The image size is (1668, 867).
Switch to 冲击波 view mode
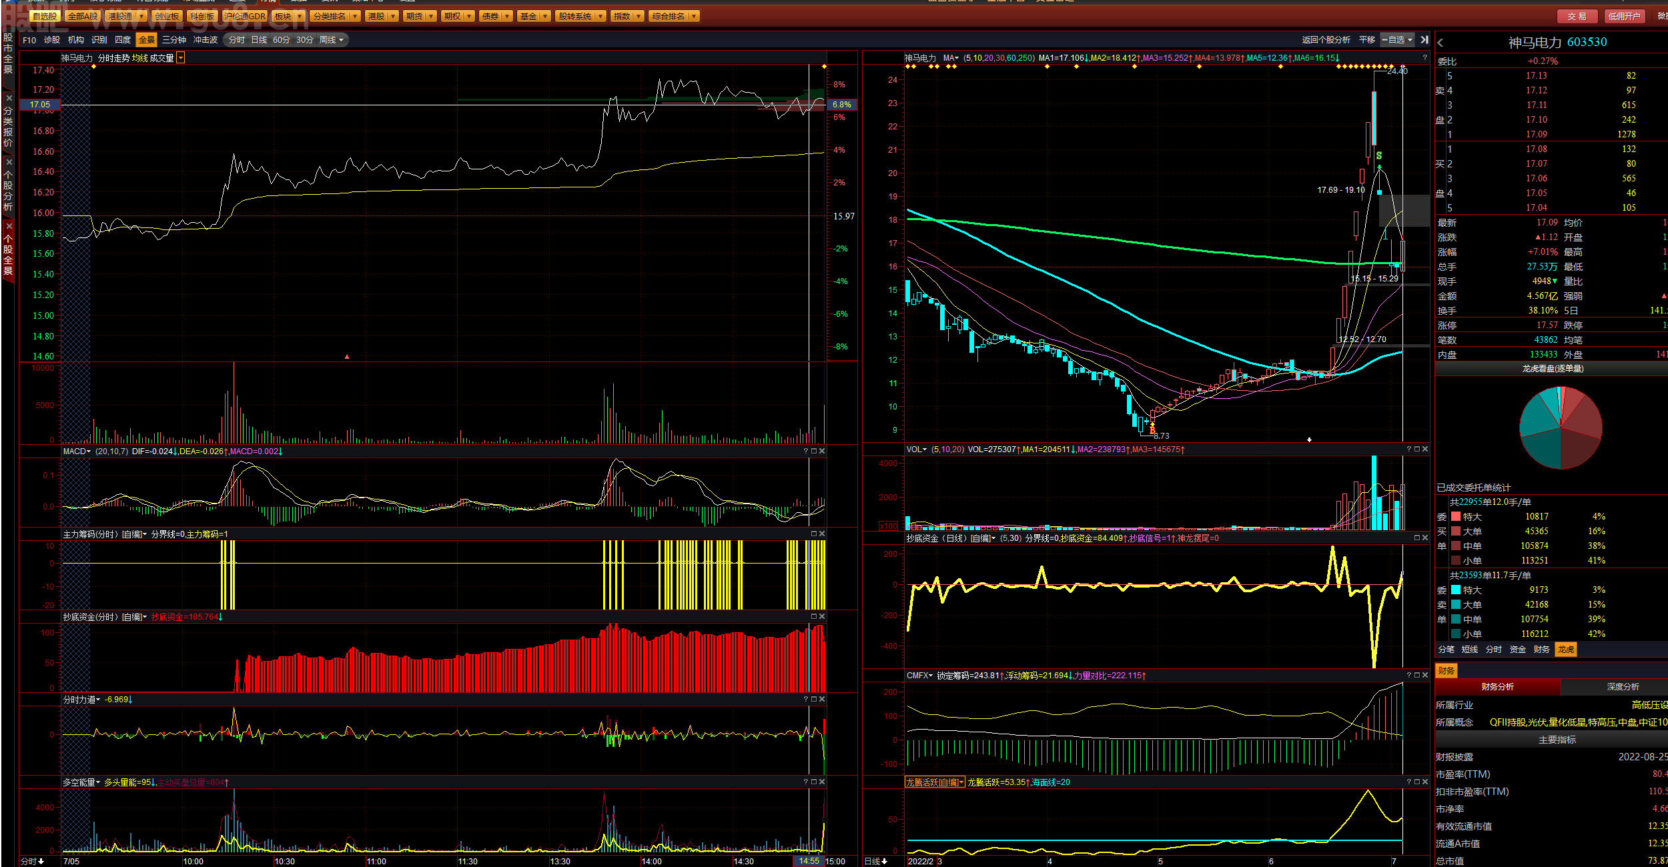pyautogui.click(x=205, y=40)
